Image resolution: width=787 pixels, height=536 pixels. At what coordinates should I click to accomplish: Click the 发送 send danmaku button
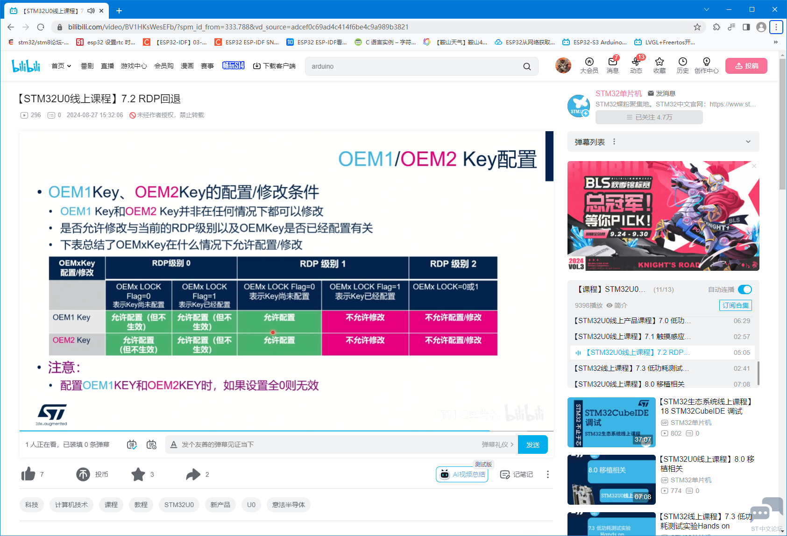(x=533, y=444)
